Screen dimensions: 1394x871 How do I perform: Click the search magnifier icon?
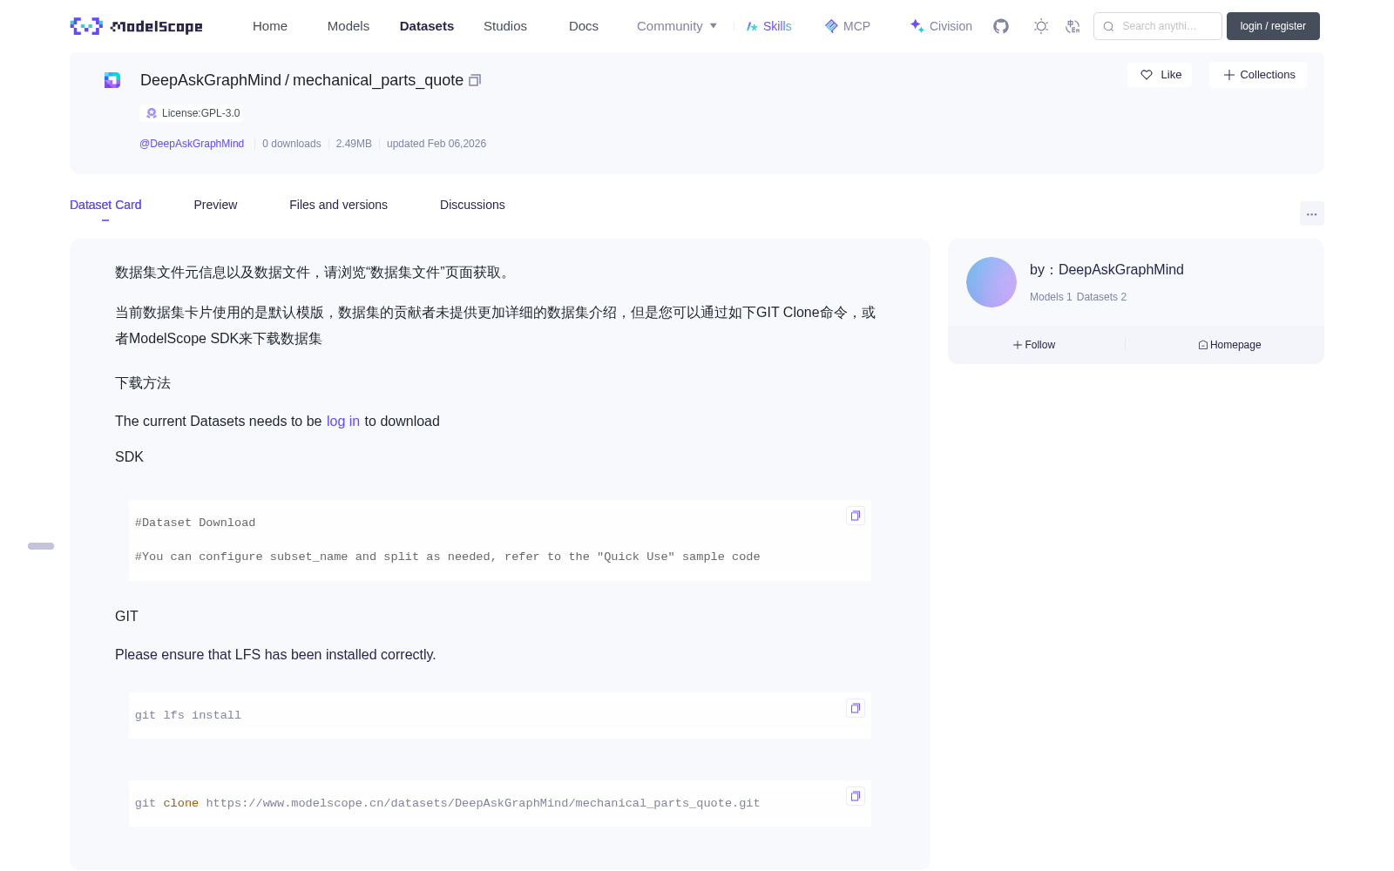point(1108,26)
